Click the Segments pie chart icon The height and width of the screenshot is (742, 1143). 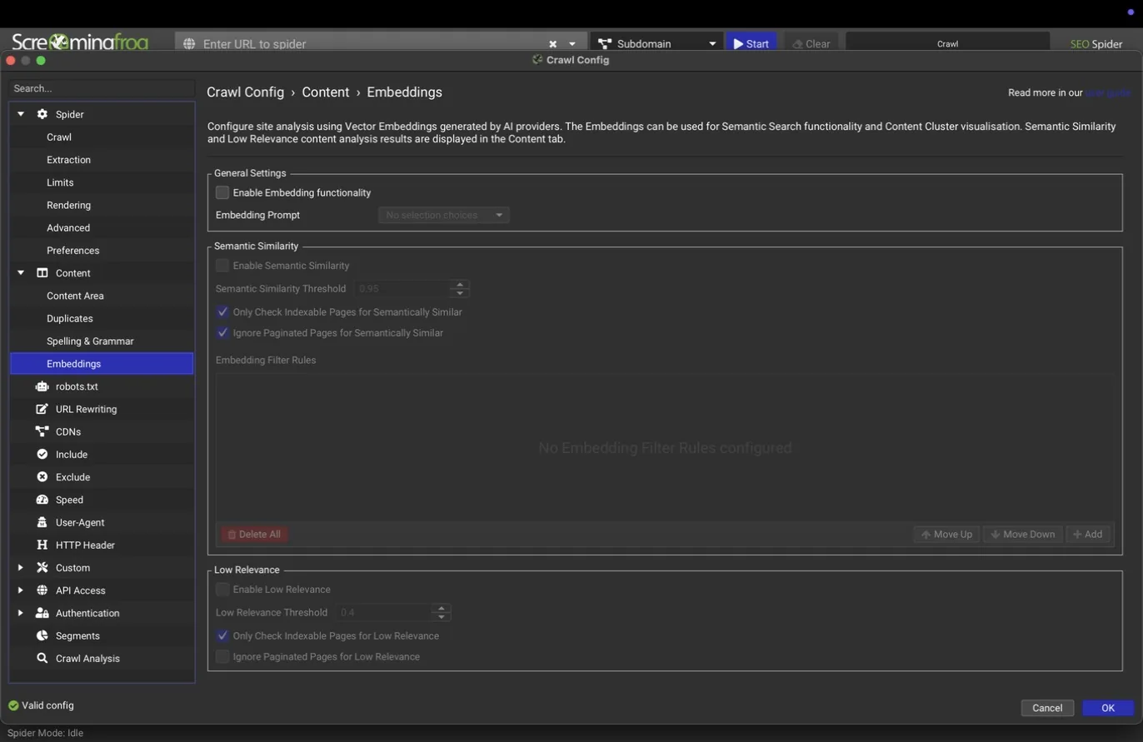pos(42,635)
